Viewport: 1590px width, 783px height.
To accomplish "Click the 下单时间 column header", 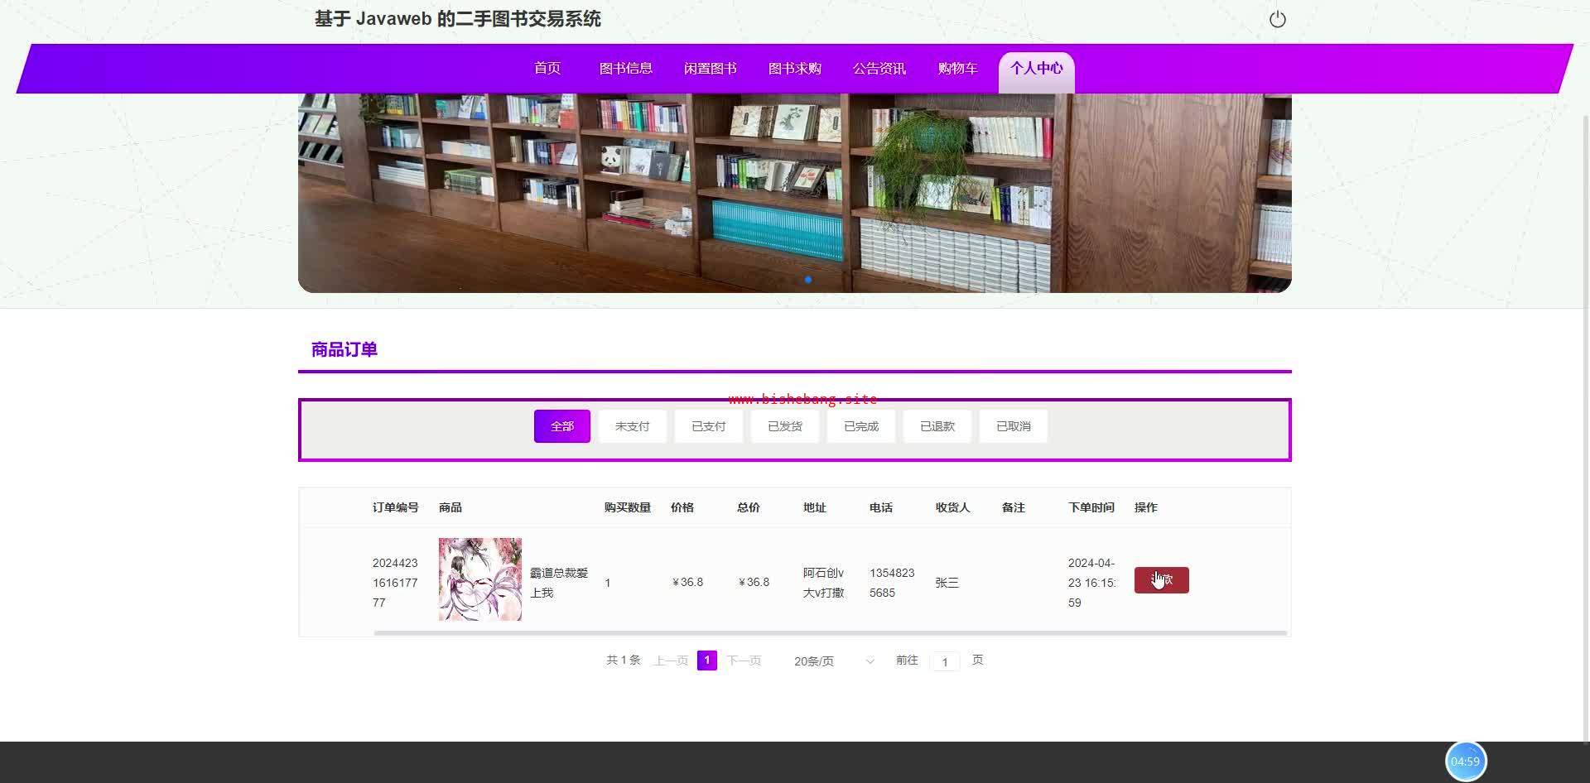I will coord(1091,507).
